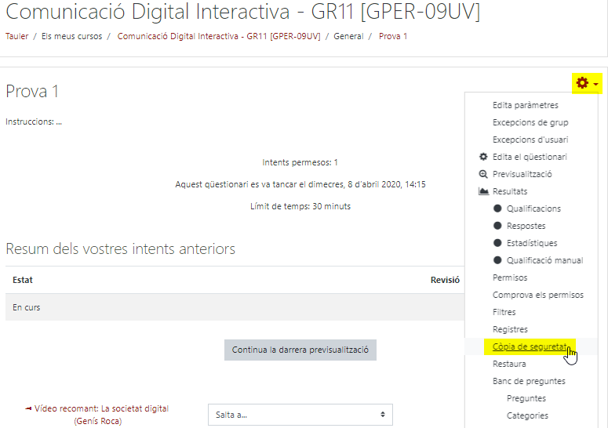The width and height of the screenshot is (608, 428).
Task: Click the bullet icon beside Qualificació manual
Action: click(497, 260)
